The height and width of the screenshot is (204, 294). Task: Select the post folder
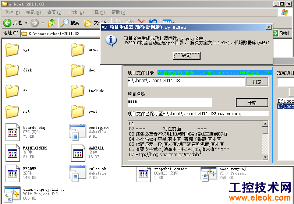point(78,112)
